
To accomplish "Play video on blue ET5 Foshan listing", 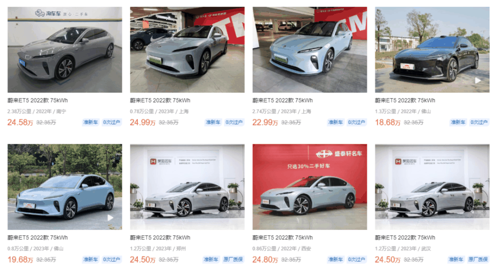I will point(110,218).
